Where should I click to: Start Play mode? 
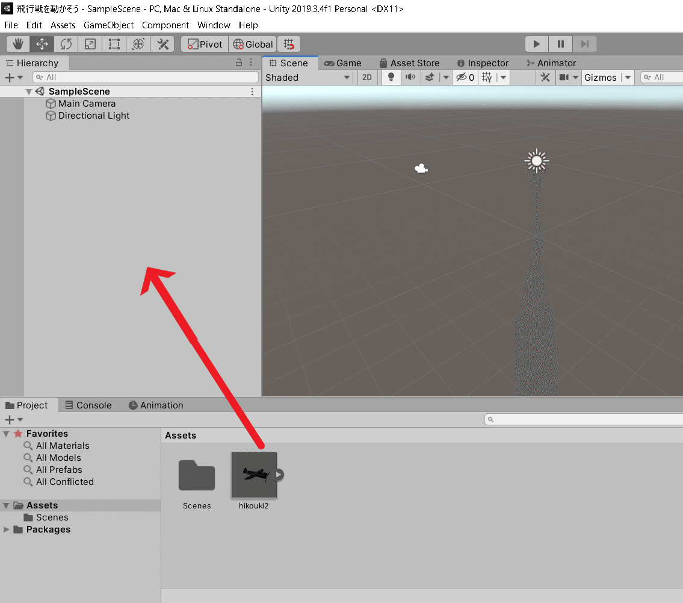(x=537, y=44)
